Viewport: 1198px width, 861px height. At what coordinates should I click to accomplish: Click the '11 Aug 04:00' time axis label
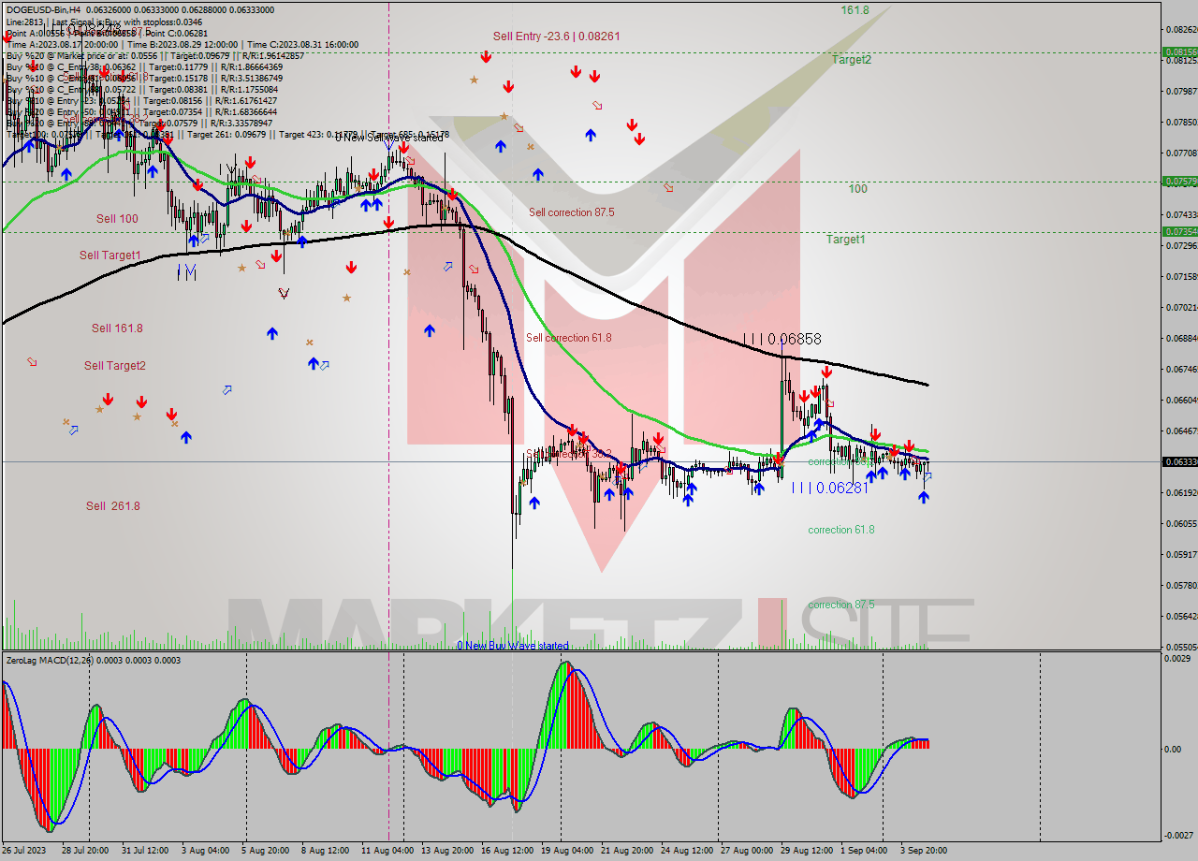click(x=387, y=851)
